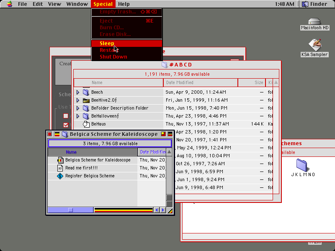Click vertical scrollbar track in Belgica window

point(169,175)
